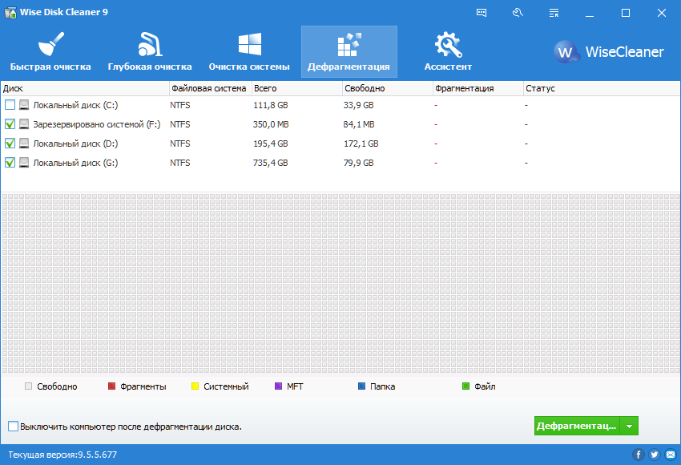Open the Ассистент tab
681x465 pixels.
(x=448, y=52)
